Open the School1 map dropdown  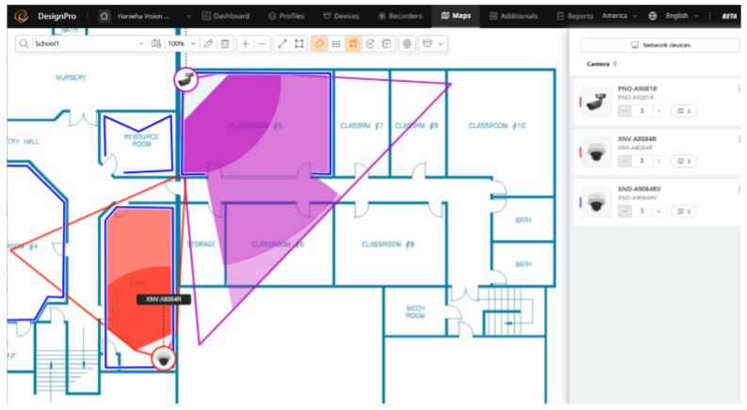[141, 44]
